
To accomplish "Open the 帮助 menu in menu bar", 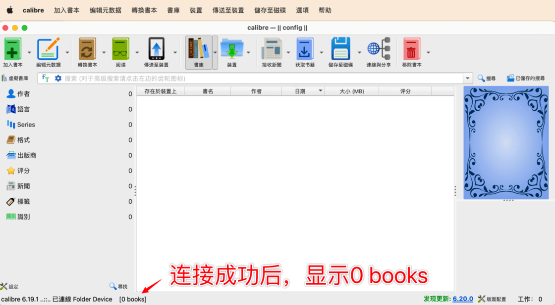I will (x=325, y=10).
